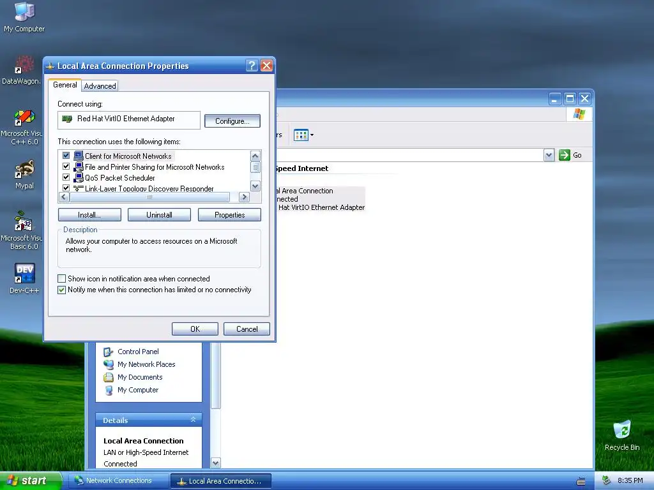654x490 pixels.
Task: Switch to Local Area Connection taskbar button
Action: [221, 481]
